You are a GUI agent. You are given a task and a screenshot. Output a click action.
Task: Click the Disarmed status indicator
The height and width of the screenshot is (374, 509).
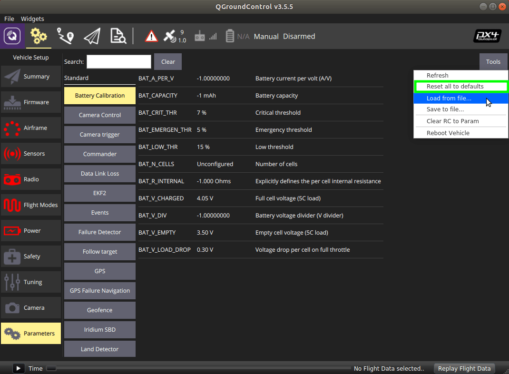click(299, 36)
